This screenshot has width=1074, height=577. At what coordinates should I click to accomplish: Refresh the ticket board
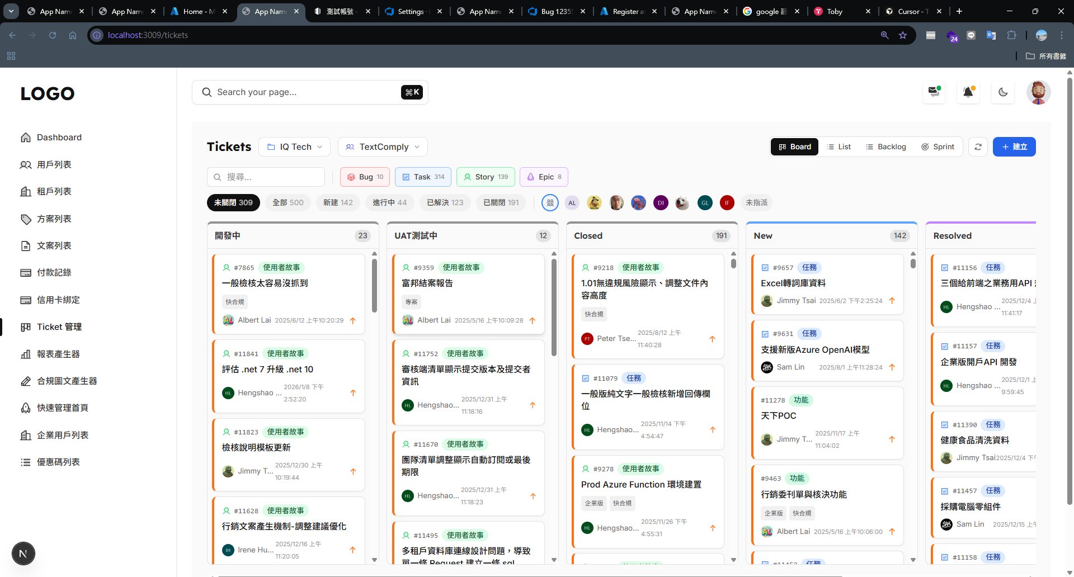pos(978,146)
